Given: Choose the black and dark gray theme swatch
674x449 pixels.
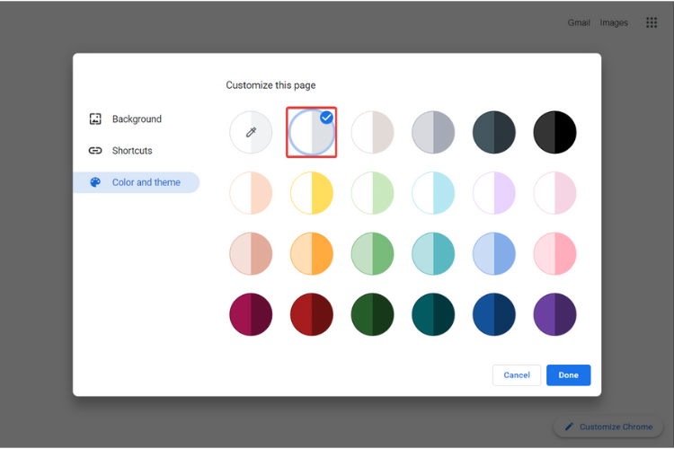Looking at the screenshot, I should click(554, 133).
